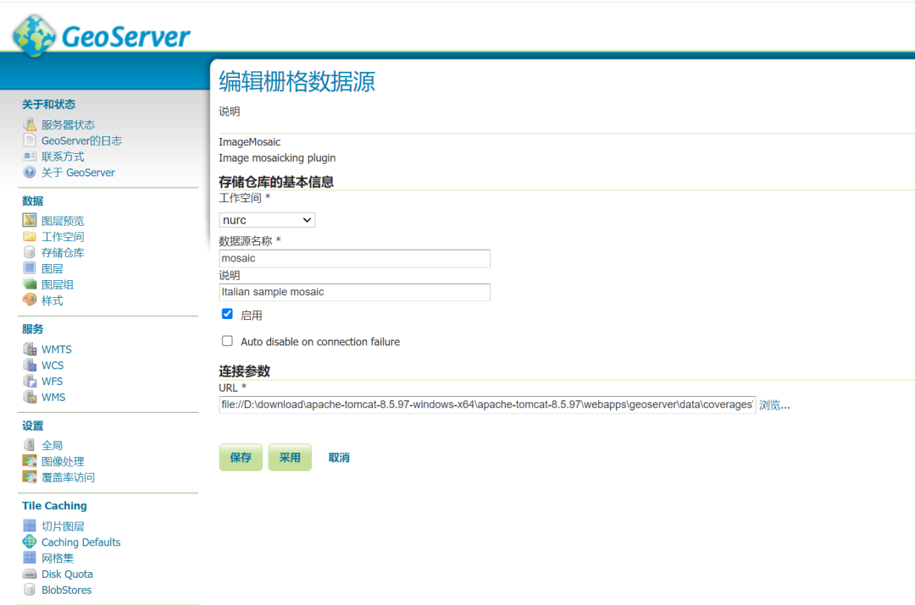This screenshot has width=915, height=605.
Task: Click the 图层 blue square icon
Action: click(x=30, y=268)
